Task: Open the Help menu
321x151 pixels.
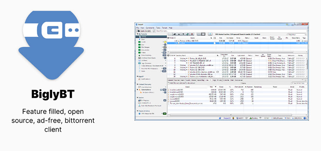Action: (171, 28)
